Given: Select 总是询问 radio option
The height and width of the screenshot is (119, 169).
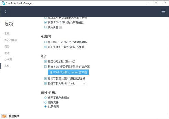Looking at the screenshot, I should point(45,107).
